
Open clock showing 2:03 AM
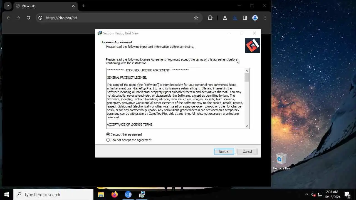click(x=332, y=194)
